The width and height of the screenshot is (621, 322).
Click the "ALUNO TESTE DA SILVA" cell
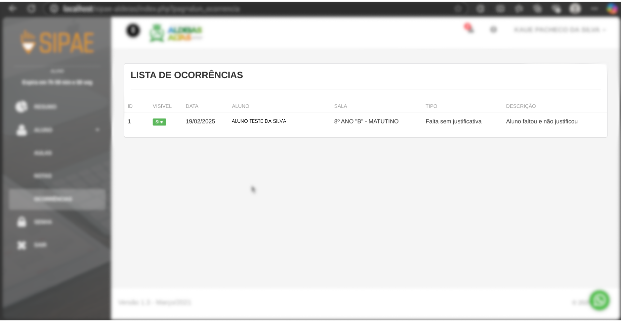[x=259, y=121]
